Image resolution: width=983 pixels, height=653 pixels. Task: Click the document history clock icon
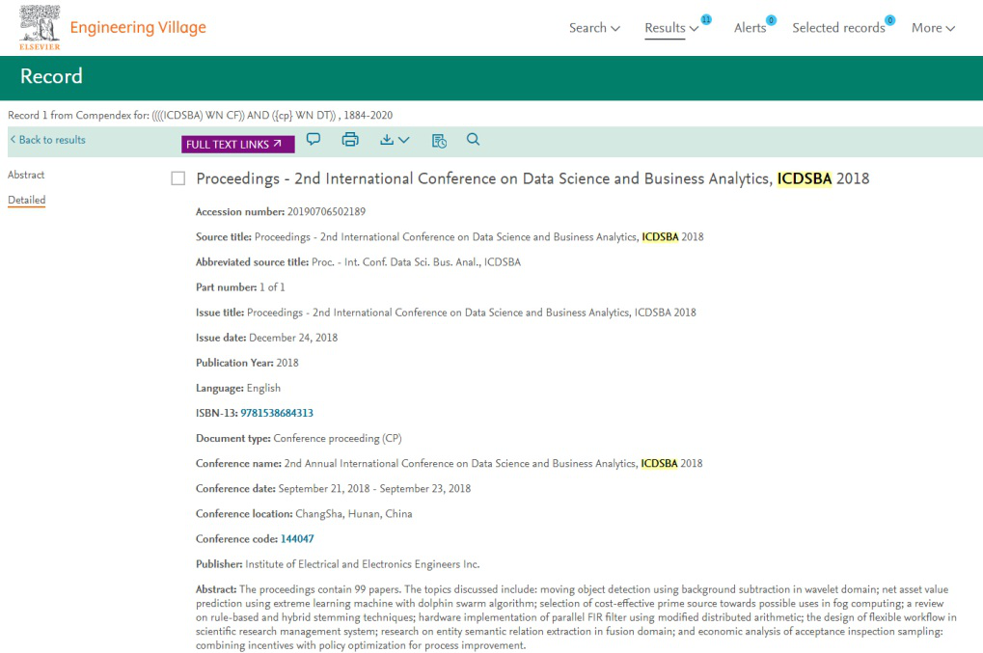439,141
